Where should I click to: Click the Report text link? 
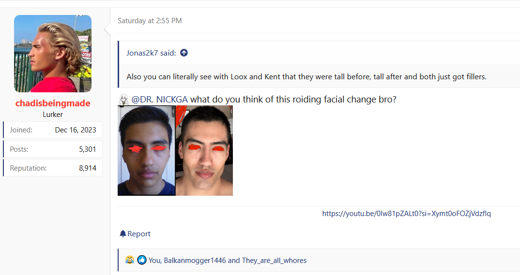(x=139, y=234)
